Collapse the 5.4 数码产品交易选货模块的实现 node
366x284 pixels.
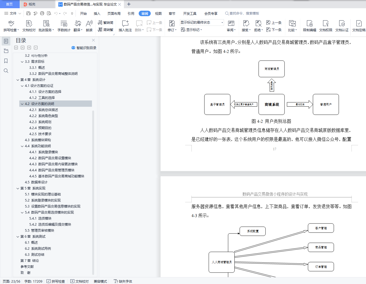22,212
